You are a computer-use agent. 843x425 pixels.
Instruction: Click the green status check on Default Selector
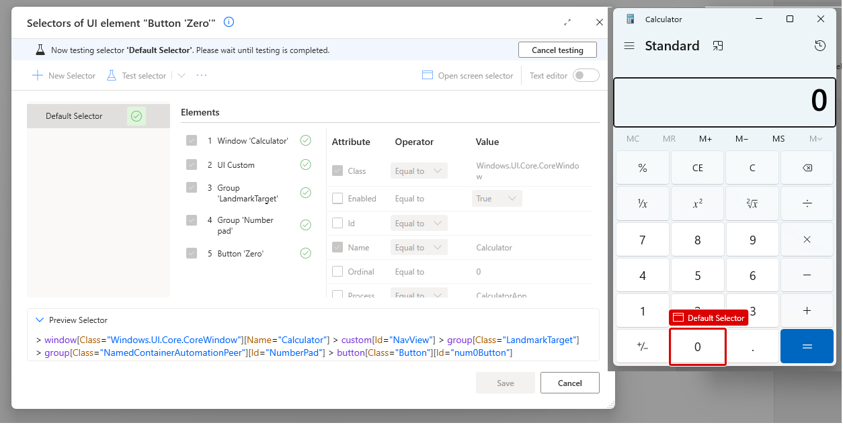tap(136, 116)
